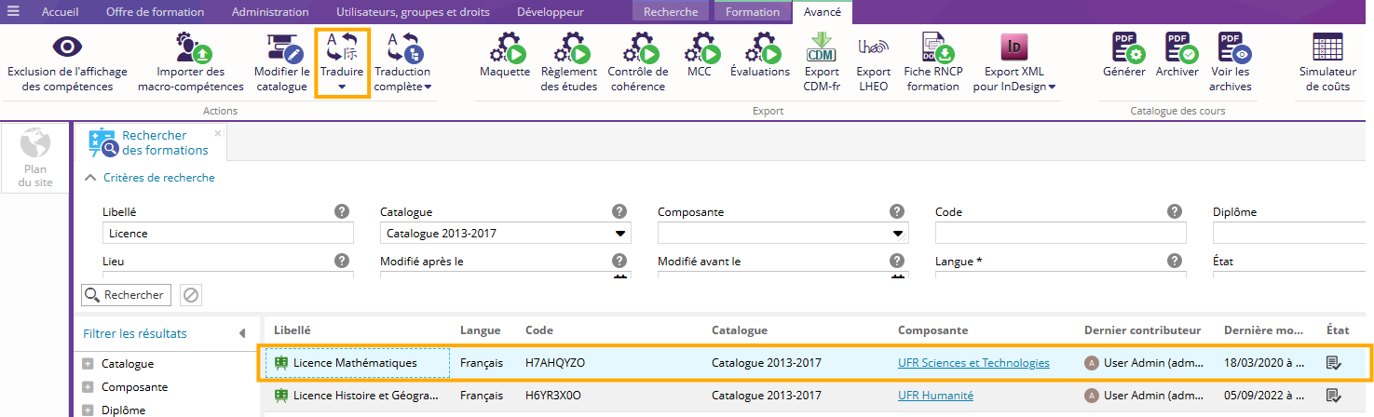Click the Exclusion de l'affichage des compétences icon
1374x417 pixels.
(65, 48)
